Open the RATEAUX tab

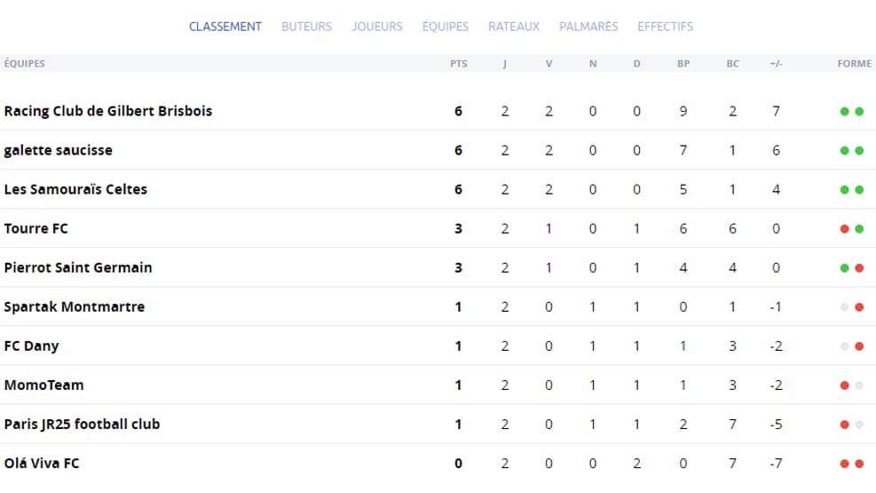coord(513,27)
